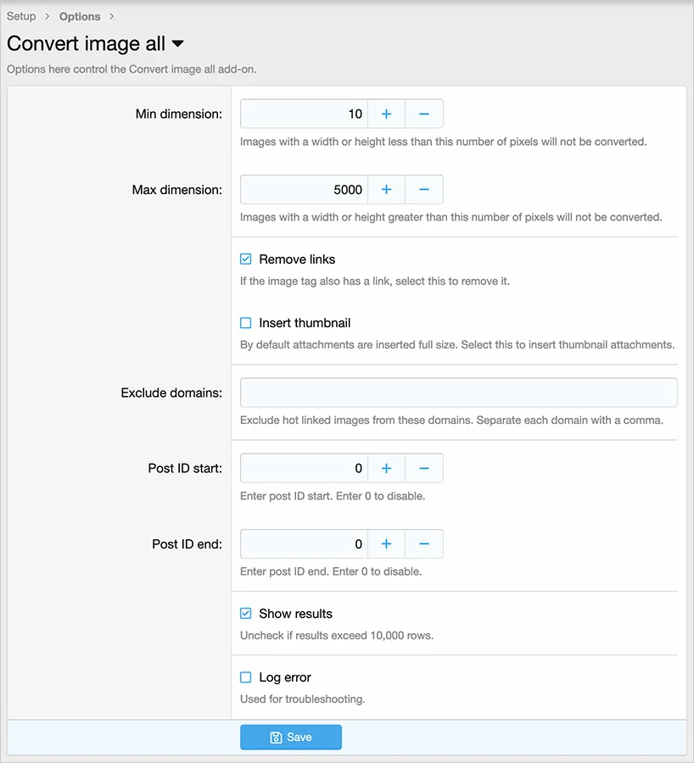Decrease Max dimension with minus icon

(424, 190)
